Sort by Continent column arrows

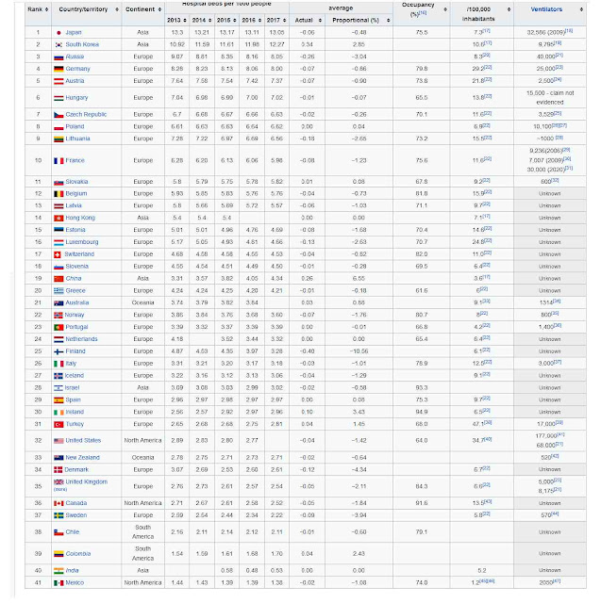[159, 9]
